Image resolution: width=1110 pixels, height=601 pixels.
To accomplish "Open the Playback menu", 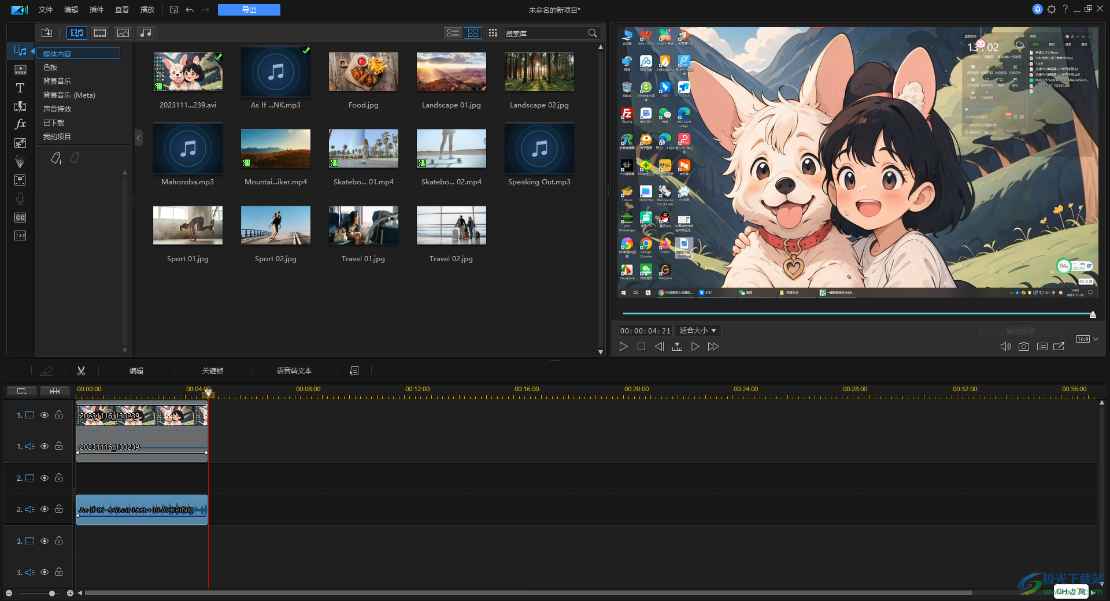I will pos(147,10).
